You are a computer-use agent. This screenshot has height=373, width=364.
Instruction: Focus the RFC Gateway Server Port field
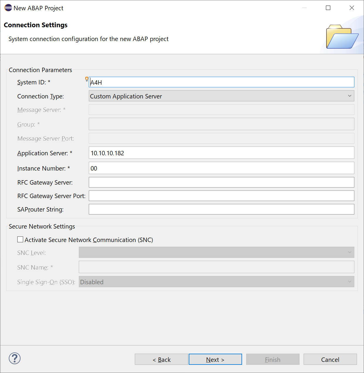pos(221,196)
